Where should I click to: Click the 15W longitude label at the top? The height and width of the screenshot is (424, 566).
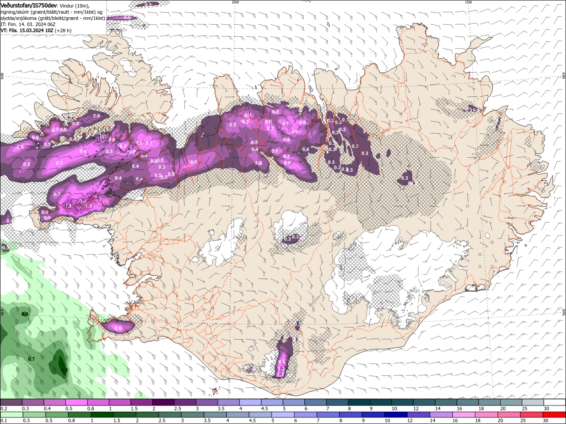pyautogui.click(x=468, y=2)
